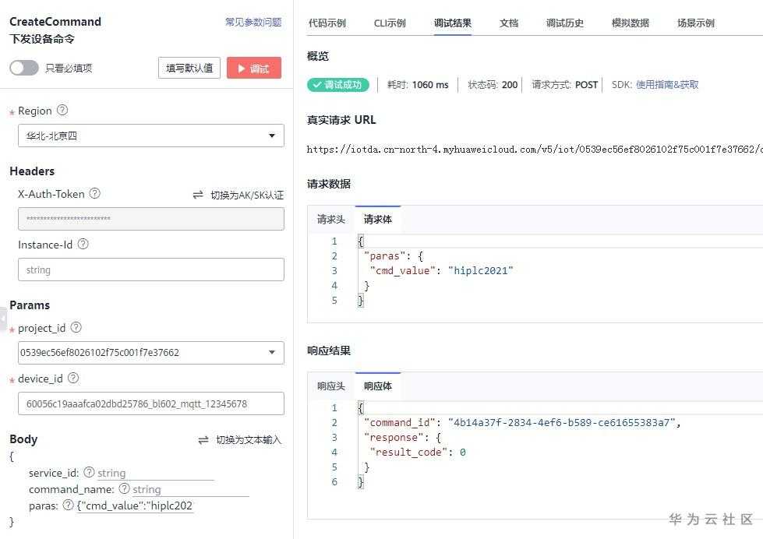Image resolution: width=763 pixels, height=539 pixels.
Task: Click the help icon next to Region
Action: 62,111
